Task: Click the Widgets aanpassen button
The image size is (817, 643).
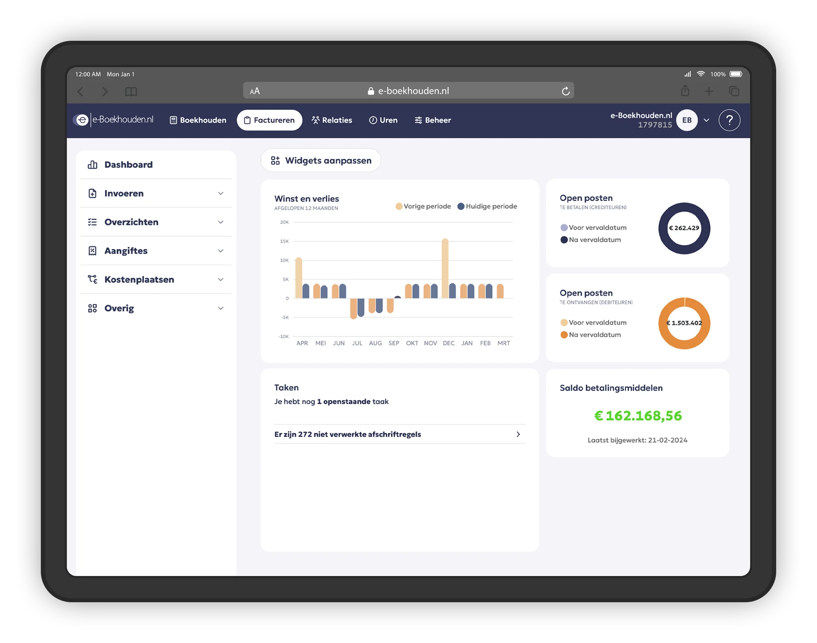Action: [x=321, y=160]
